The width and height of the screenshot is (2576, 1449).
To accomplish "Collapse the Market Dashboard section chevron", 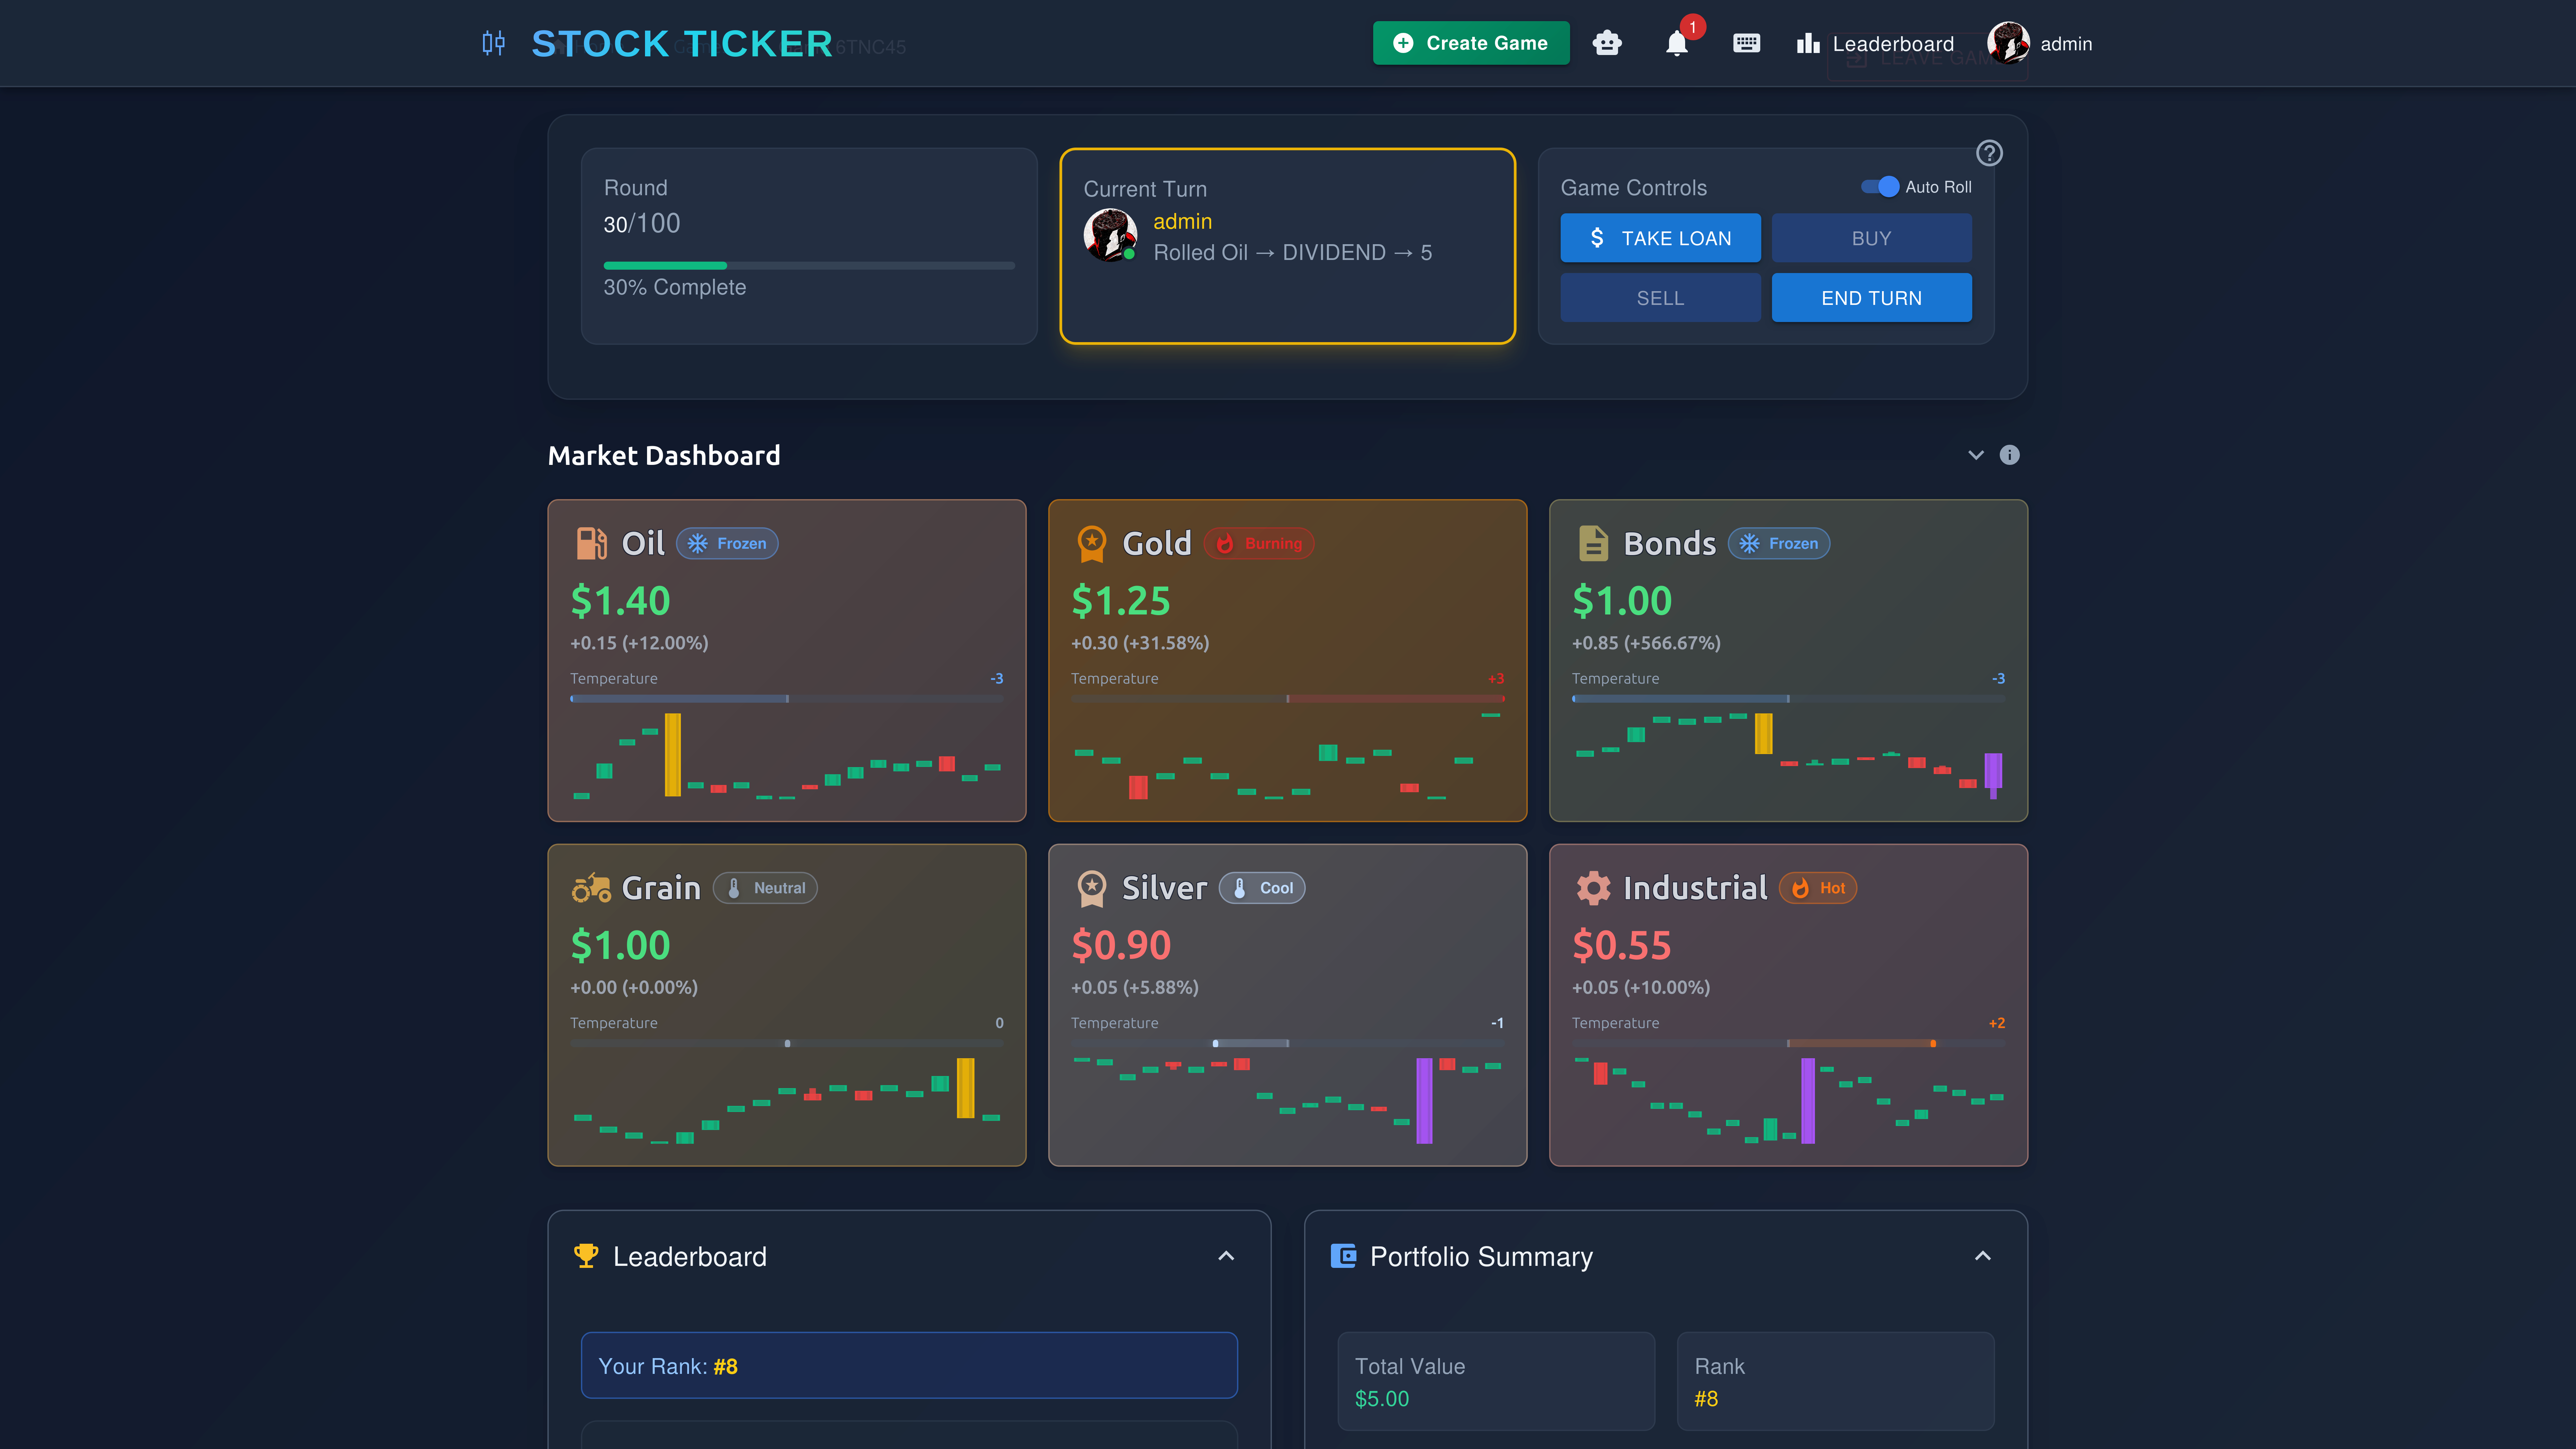I will coord(1976,455).
